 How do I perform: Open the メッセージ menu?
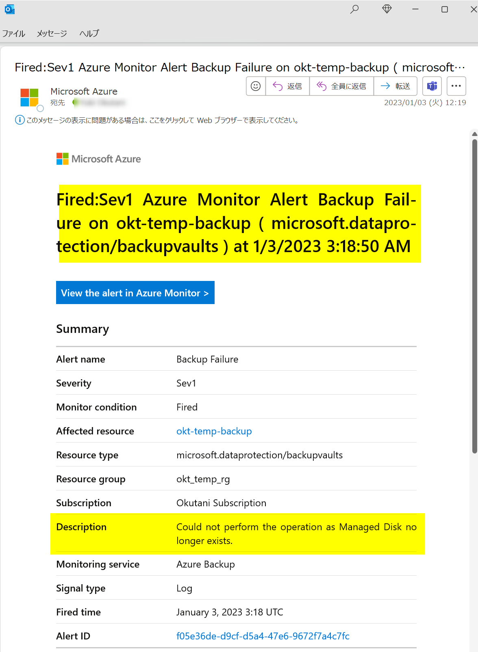tap(52, 34)
